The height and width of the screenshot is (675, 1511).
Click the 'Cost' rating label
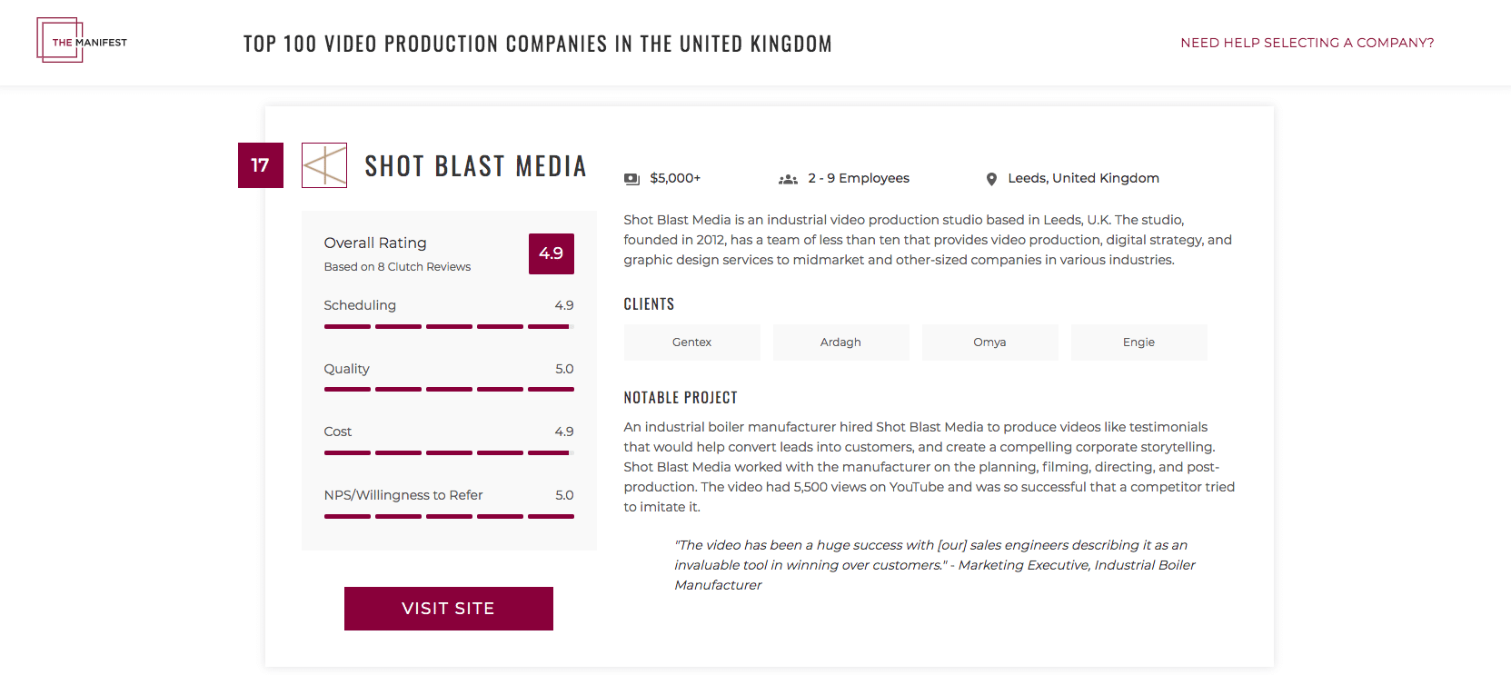pos(338,432)
